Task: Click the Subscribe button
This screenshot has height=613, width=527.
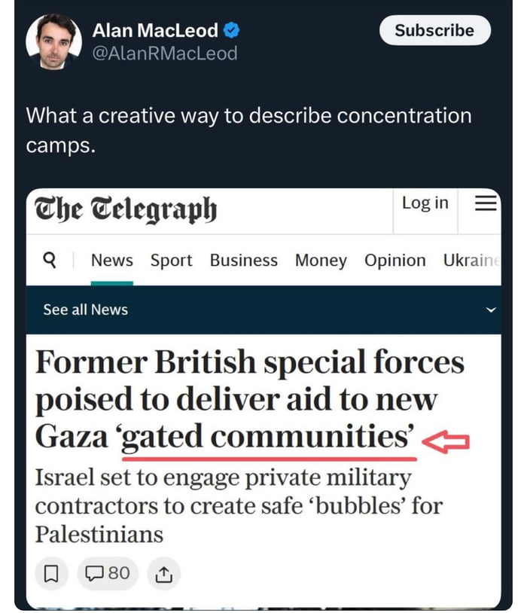Action: [x=434, y=31]
